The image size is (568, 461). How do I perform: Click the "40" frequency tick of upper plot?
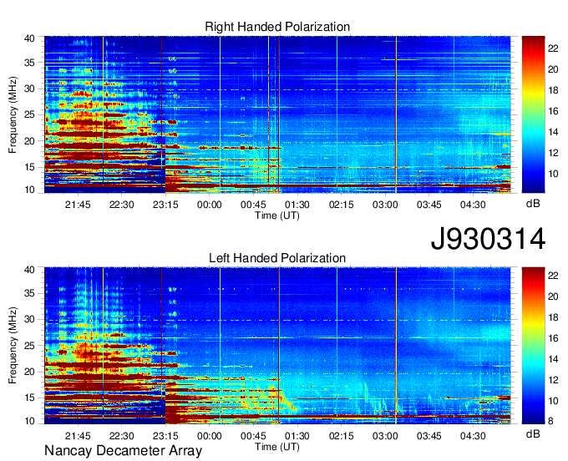pos(29,38)
